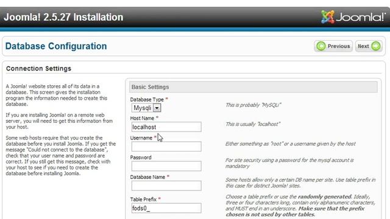
Task: Click the Table Prefix label
Action: (x=143, y=200)
